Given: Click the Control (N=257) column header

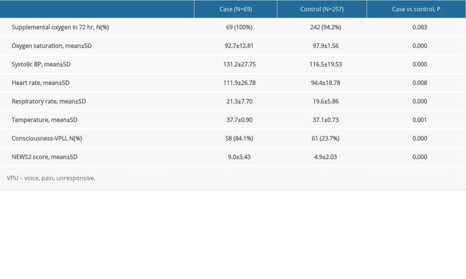Looking at the screenshot, I should [322, 9].
